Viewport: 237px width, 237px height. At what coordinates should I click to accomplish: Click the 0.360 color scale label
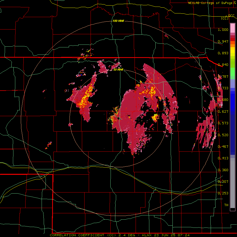(x=223, y=170)
